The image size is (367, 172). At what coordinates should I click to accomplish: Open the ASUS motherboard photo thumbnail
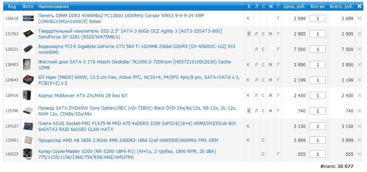28,126
